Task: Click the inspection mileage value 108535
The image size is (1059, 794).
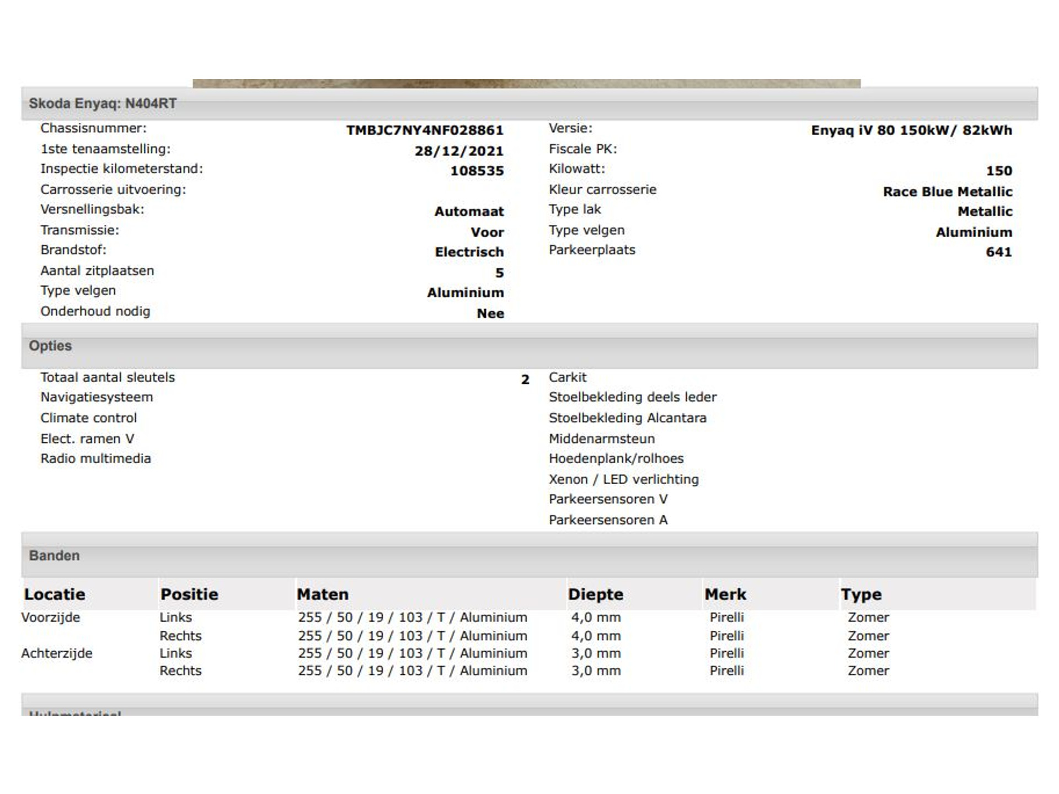Action: tap(477, 171)
